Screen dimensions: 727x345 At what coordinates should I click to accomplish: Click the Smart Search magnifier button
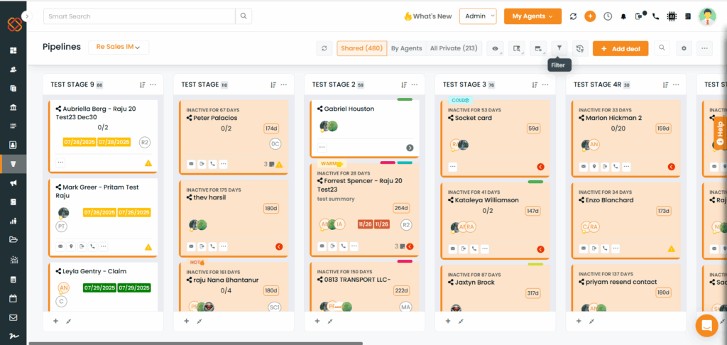coord(244,16)
